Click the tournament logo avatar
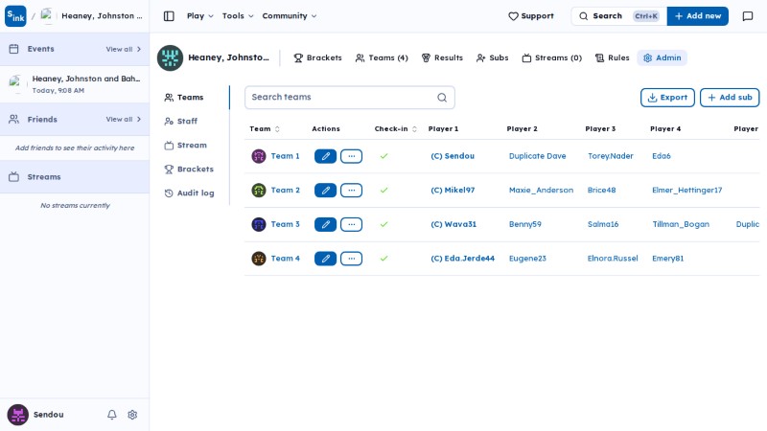 click(x=170, y=57)
